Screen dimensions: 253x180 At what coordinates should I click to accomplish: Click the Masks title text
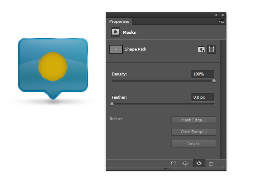pos(129,32)
